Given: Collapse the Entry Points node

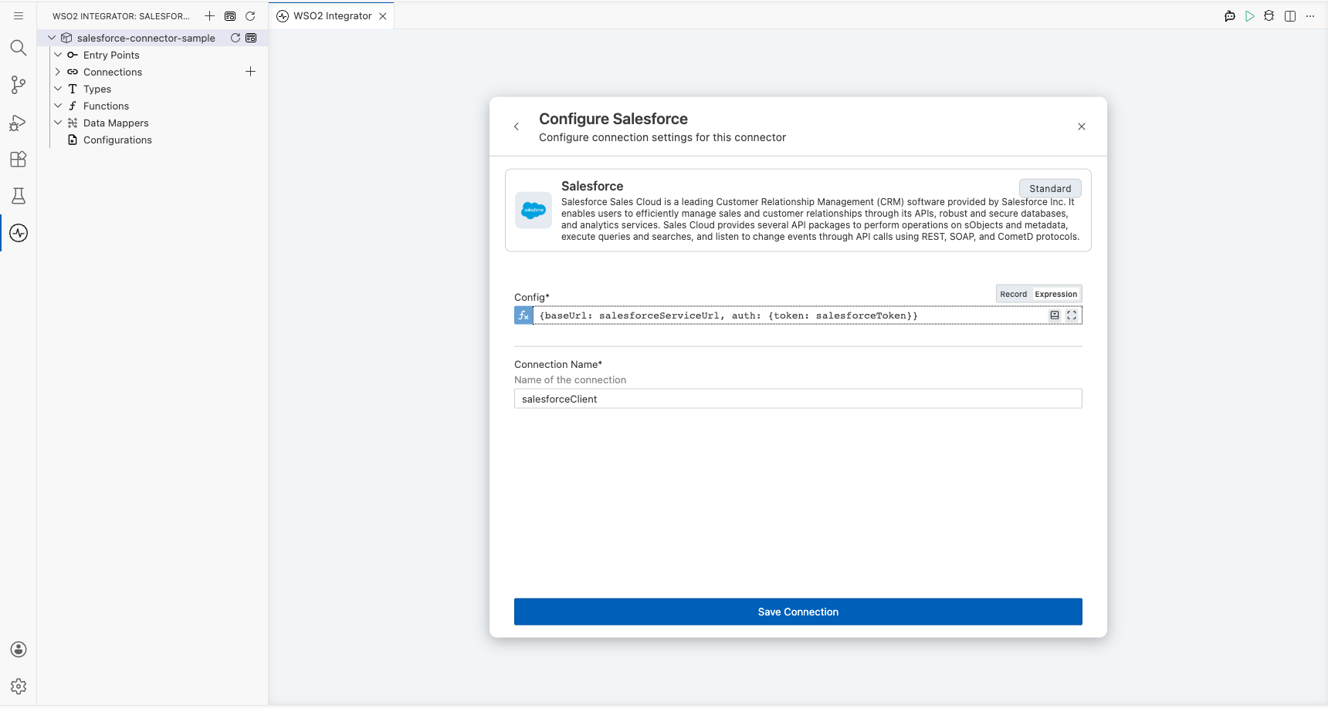Looking at the screenshot, I should click(x=58, y=55).
